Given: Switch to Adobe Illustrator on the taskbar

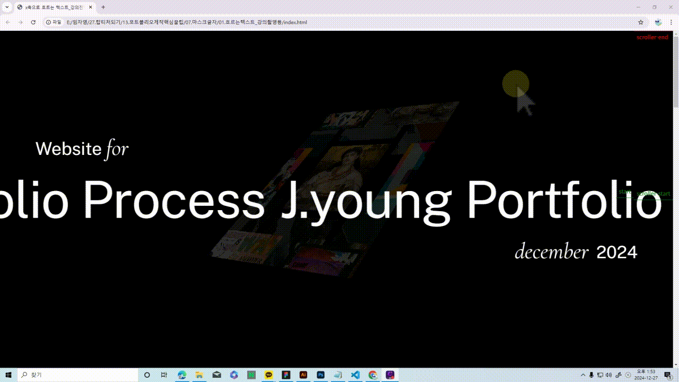Looking at the screenshot, I should click(x=303, y=375).
